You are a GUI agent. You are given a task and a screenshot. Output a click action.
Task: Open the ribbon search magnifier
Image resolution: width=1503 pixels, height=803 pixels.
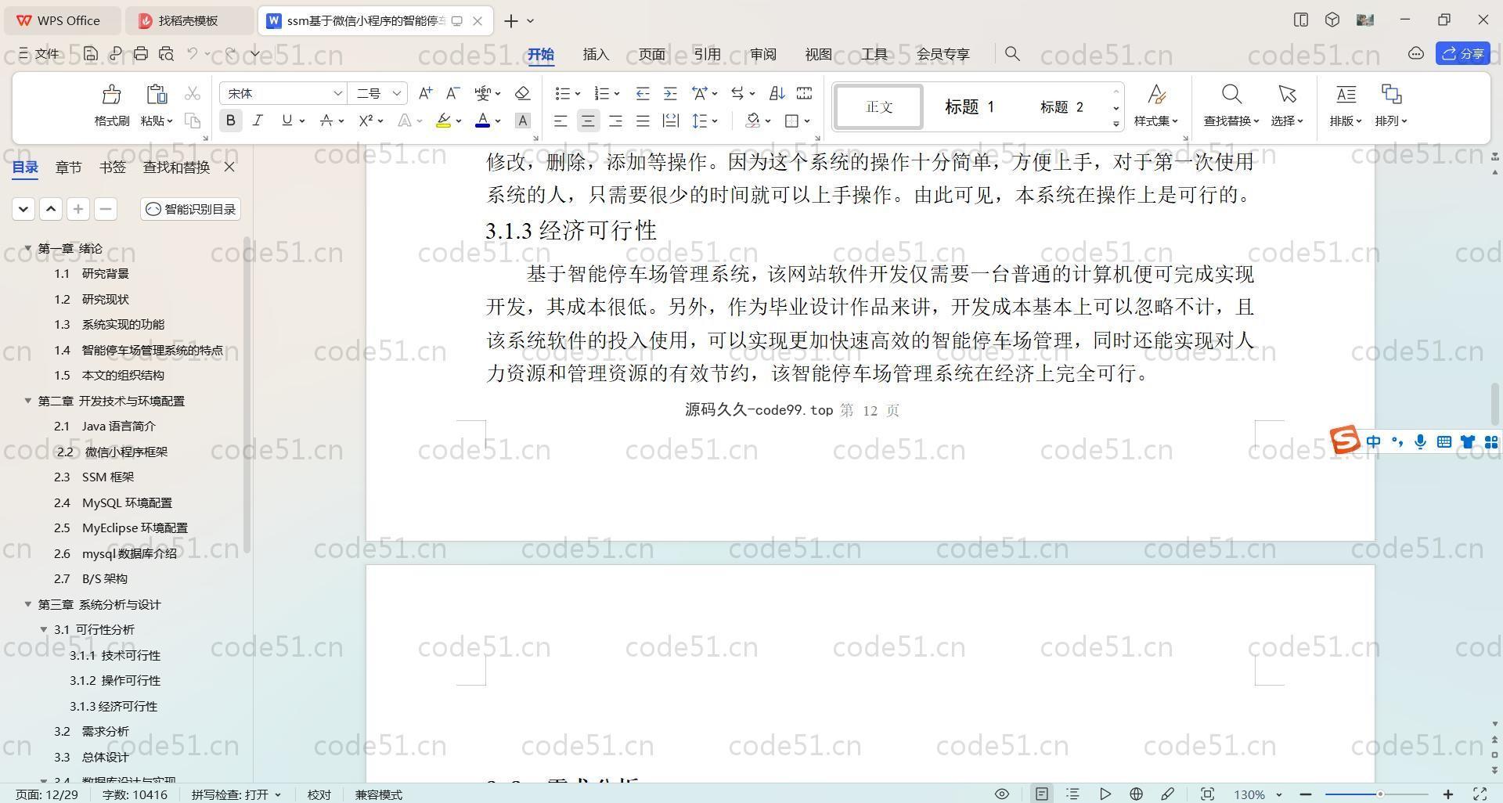pos(1012,54)
